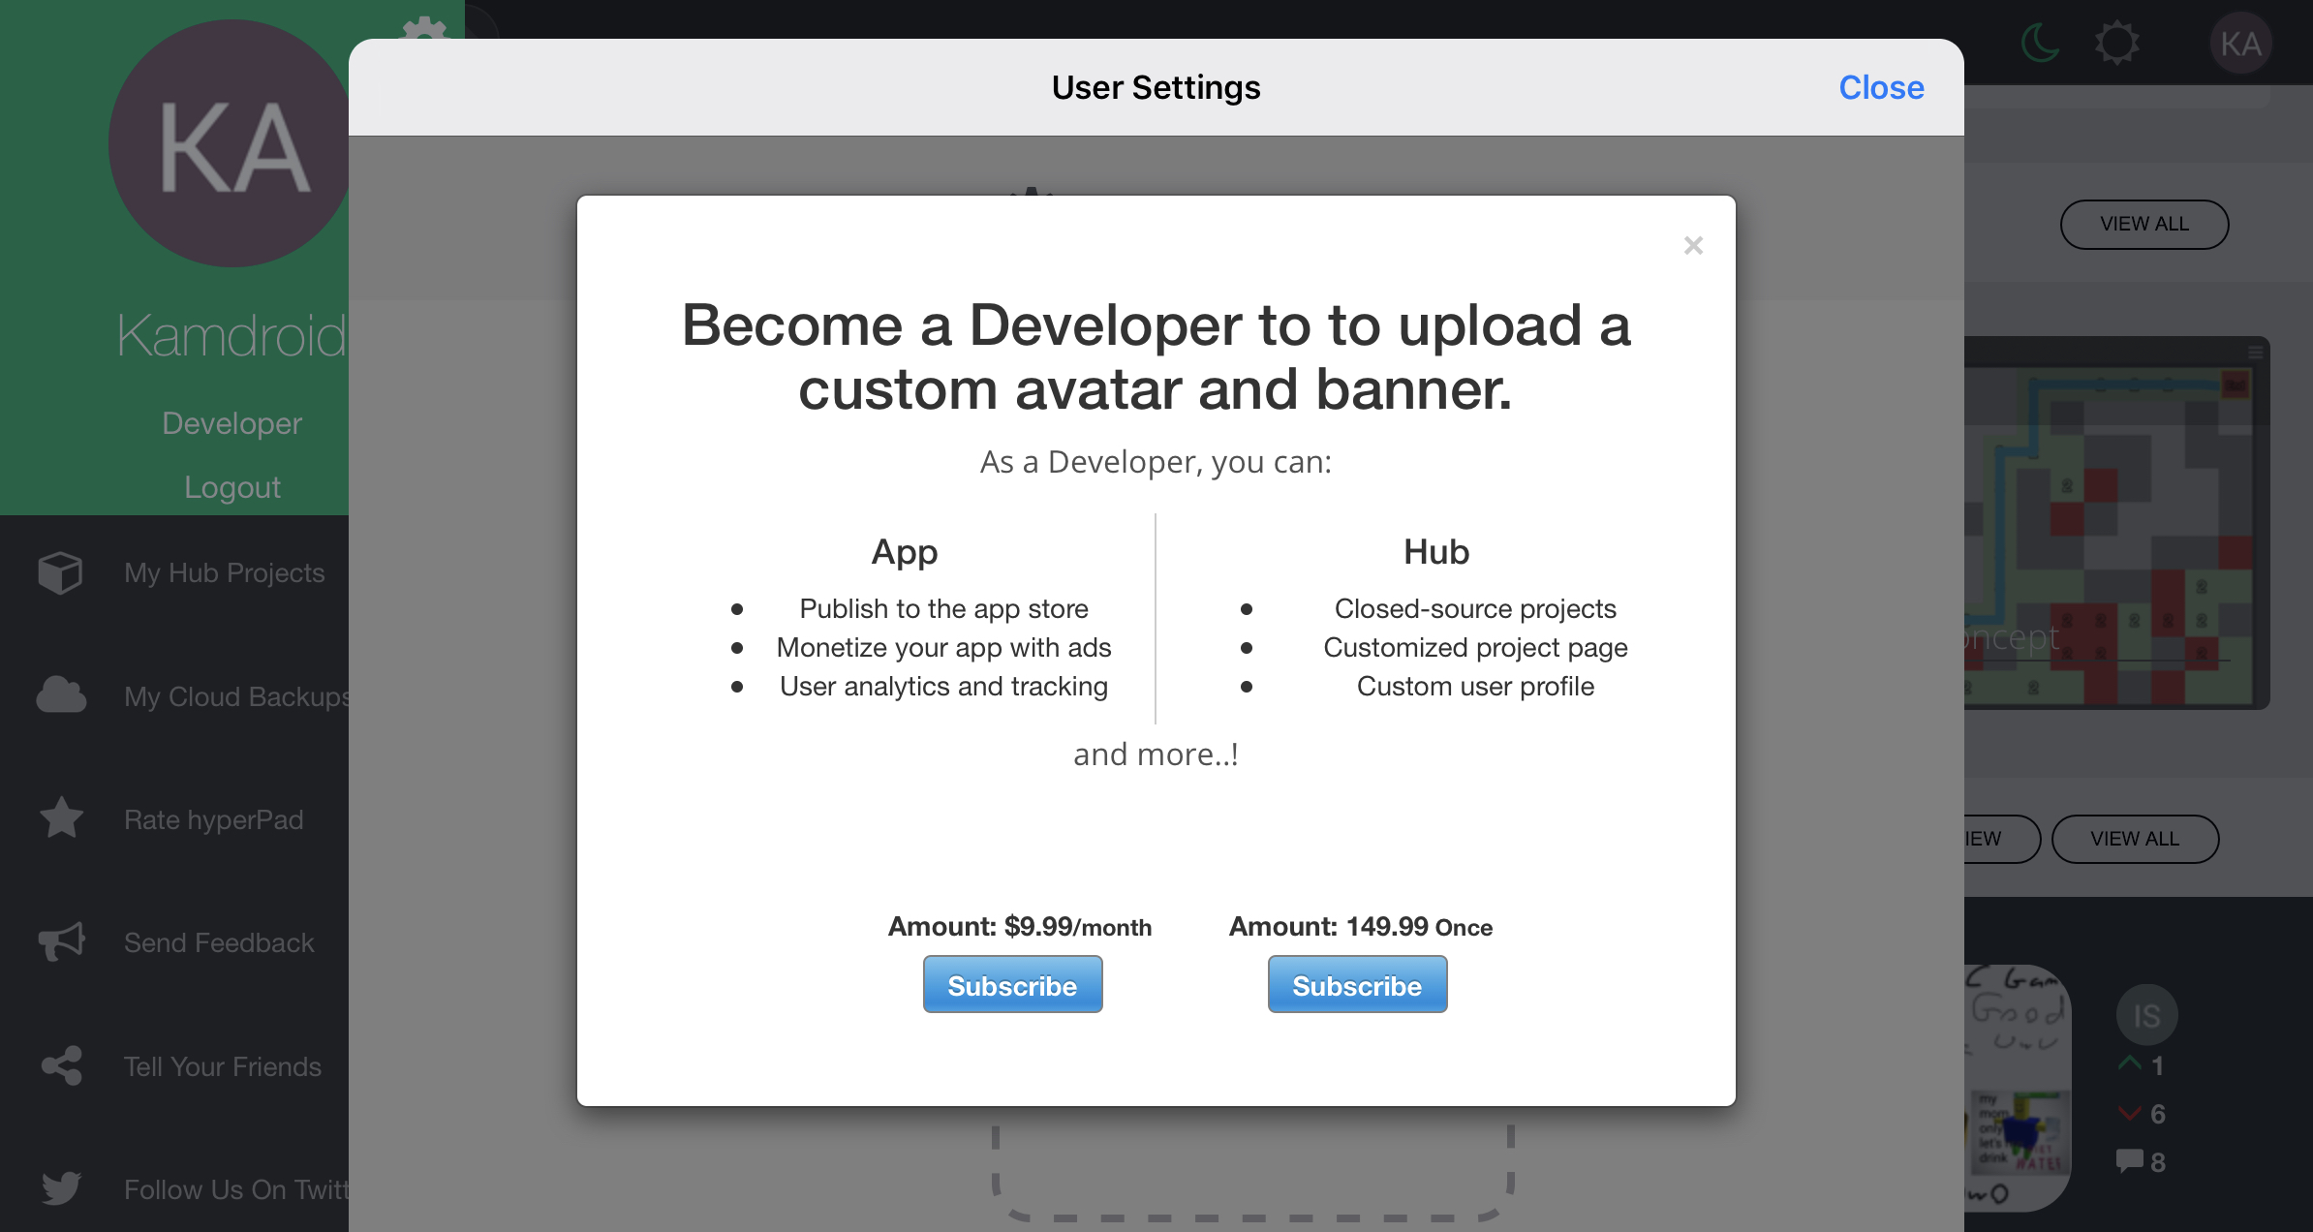2313x1232 pixels.
Task: Close the User Settings dialog
Action: (x=1881, y=88)
